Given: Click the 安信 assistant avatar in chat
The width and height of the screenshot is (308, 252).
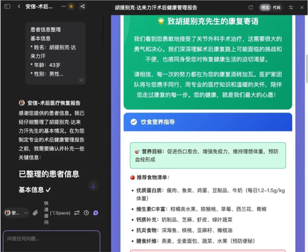Looking at the screenshot, I should [22, 103].
